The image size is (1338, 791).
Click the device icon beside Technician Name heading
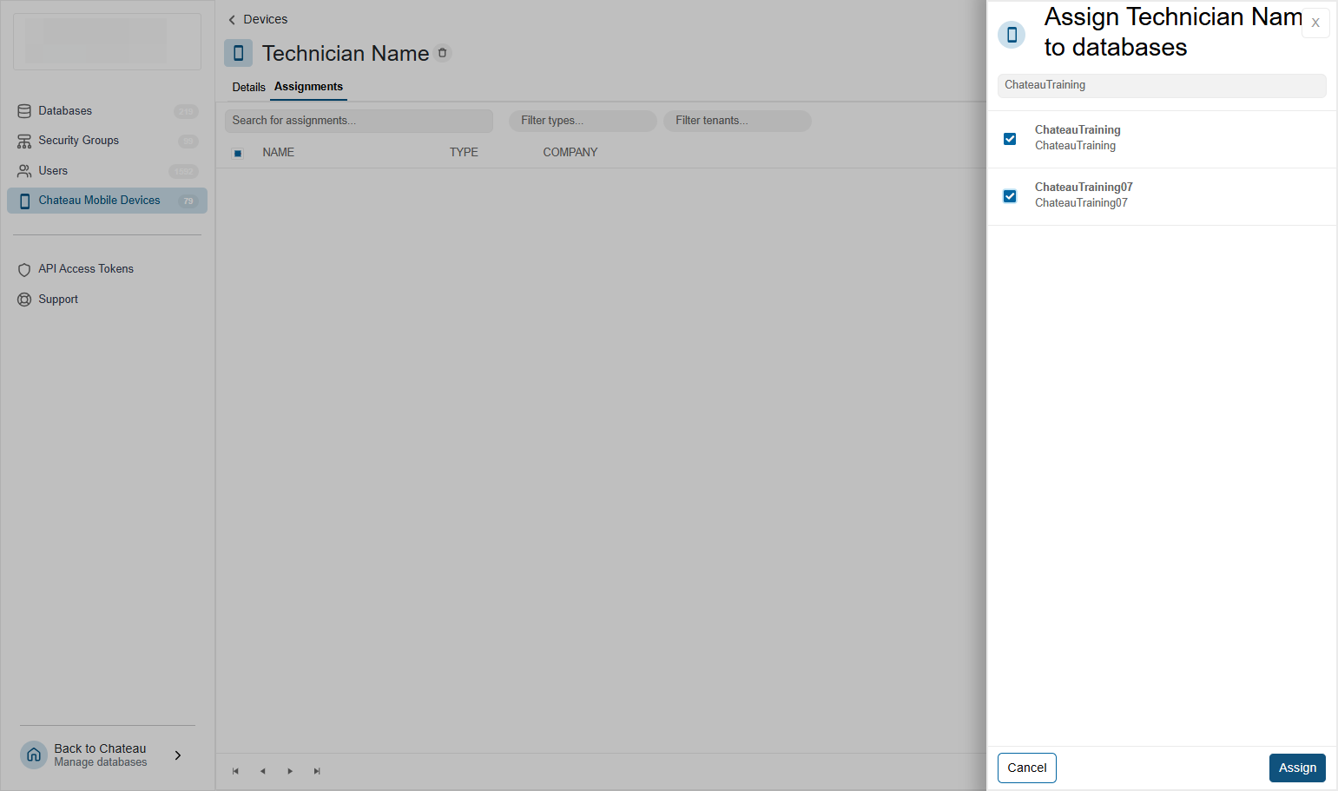point(238,53)
